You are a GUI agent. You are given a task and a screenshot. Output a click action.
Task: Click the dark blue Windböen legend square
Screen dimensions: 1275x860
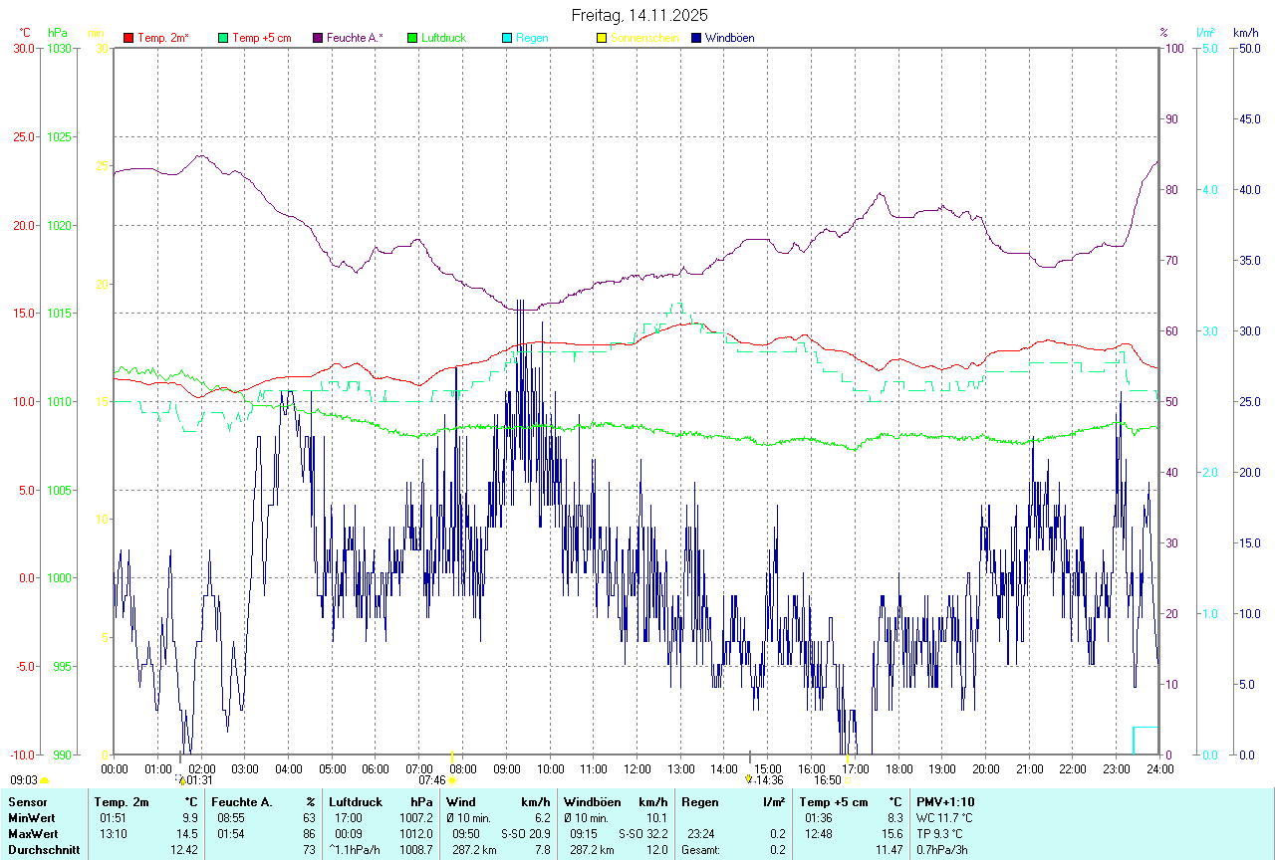[696, 38]
